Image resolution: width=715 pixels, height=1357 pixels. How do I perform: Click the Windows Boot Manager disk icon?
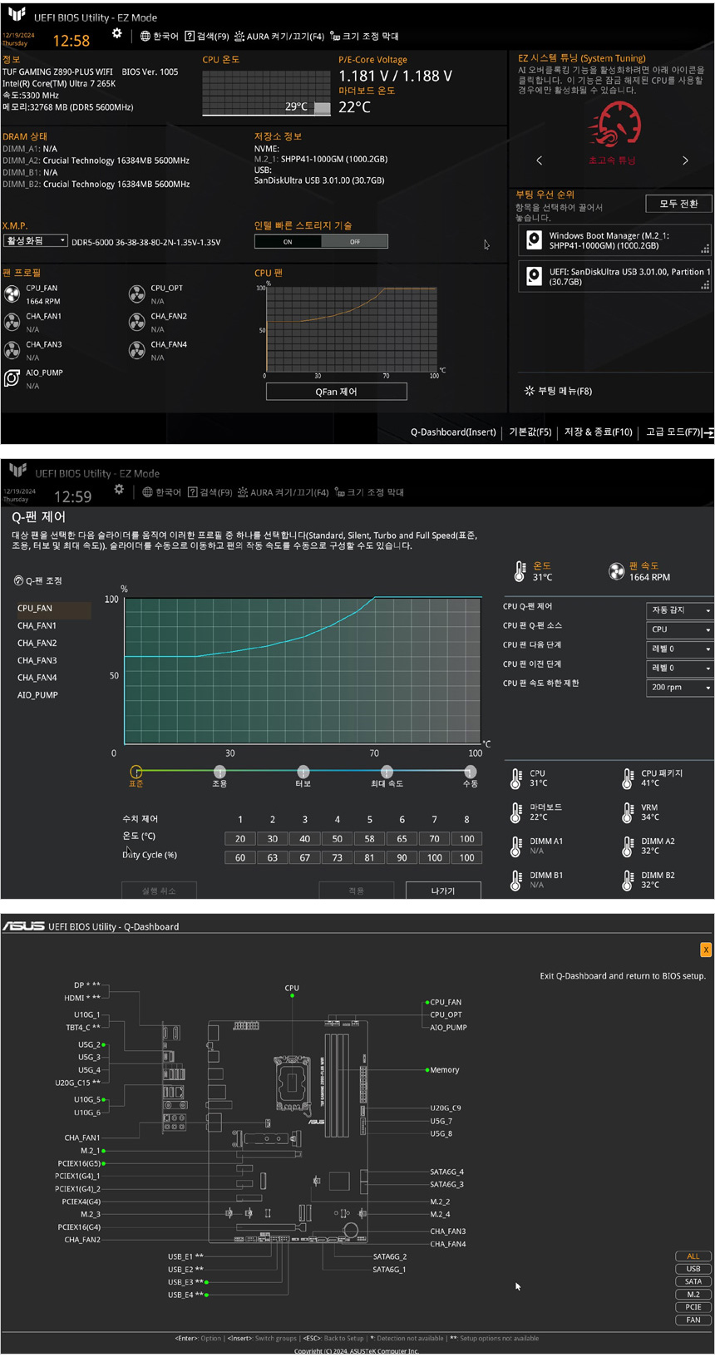534,240
